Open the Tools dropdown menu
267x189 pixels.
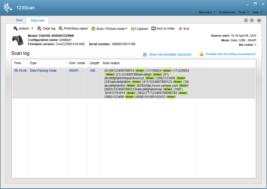243,12
